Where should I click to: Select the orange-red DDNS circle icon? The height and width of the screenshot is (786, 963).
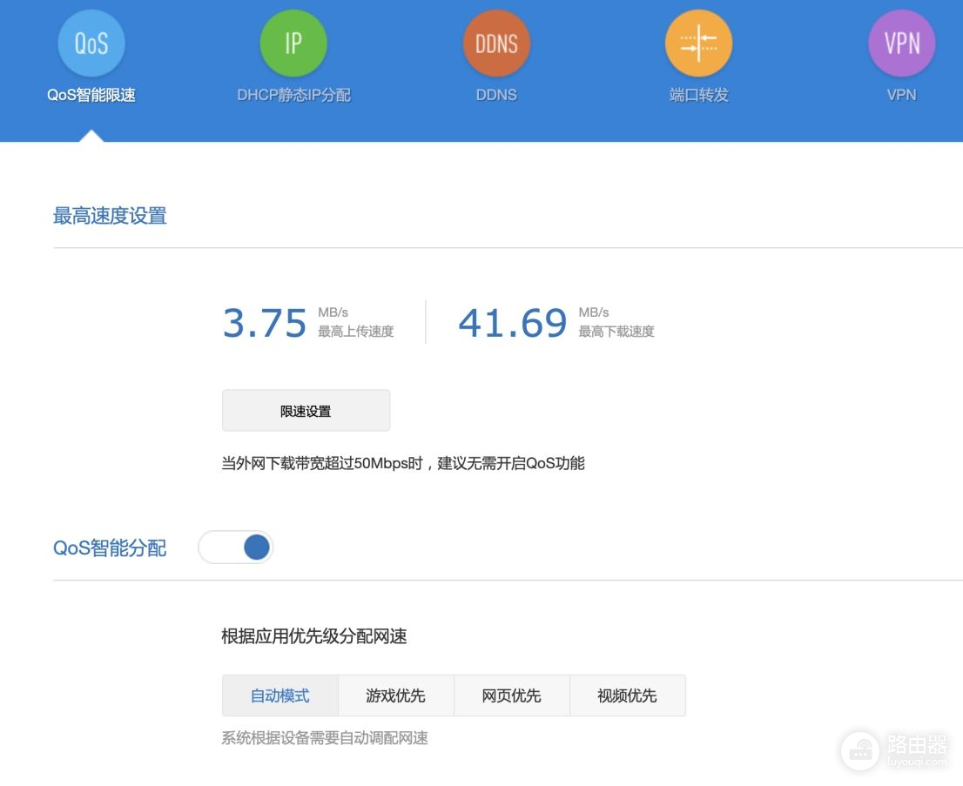pyautogui.click(x=496, y=43)
